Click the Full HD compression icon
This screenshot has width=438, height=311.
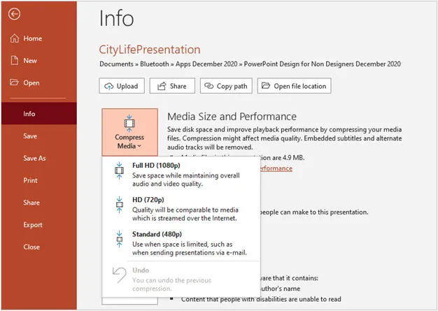119,170
